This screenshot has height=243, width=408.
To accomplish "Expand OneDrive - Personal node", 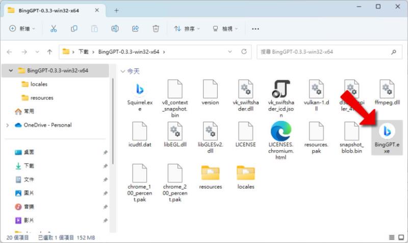I will pos(8,125).
